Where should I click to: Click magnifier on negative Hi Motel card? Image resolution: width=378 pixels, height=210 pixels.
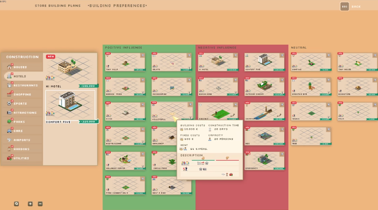(x=236, y=55)
